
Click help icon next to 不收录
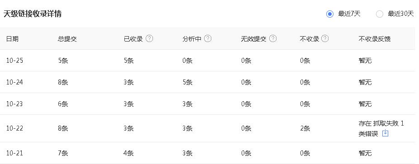coord(325,39)
